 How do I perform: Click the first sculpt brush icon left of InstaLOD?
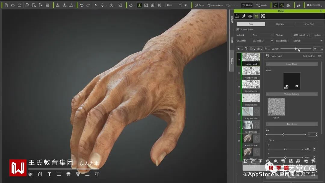pyautogui.click(x=275, y=5)
